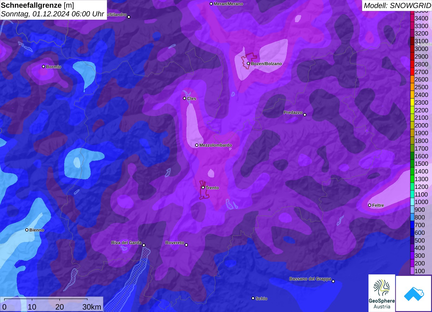Click the Bassano del Grappa label

[x=310, y=279]
